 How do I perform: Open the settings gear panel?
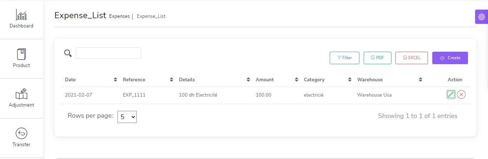tap(481, 17)
